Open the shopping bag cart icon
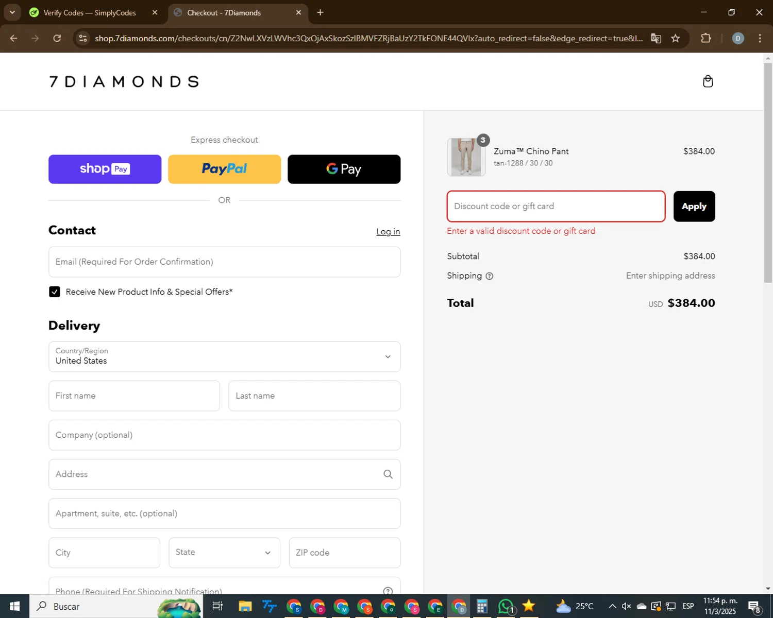Viewport: 773px width, 618px height. [708, 81]
